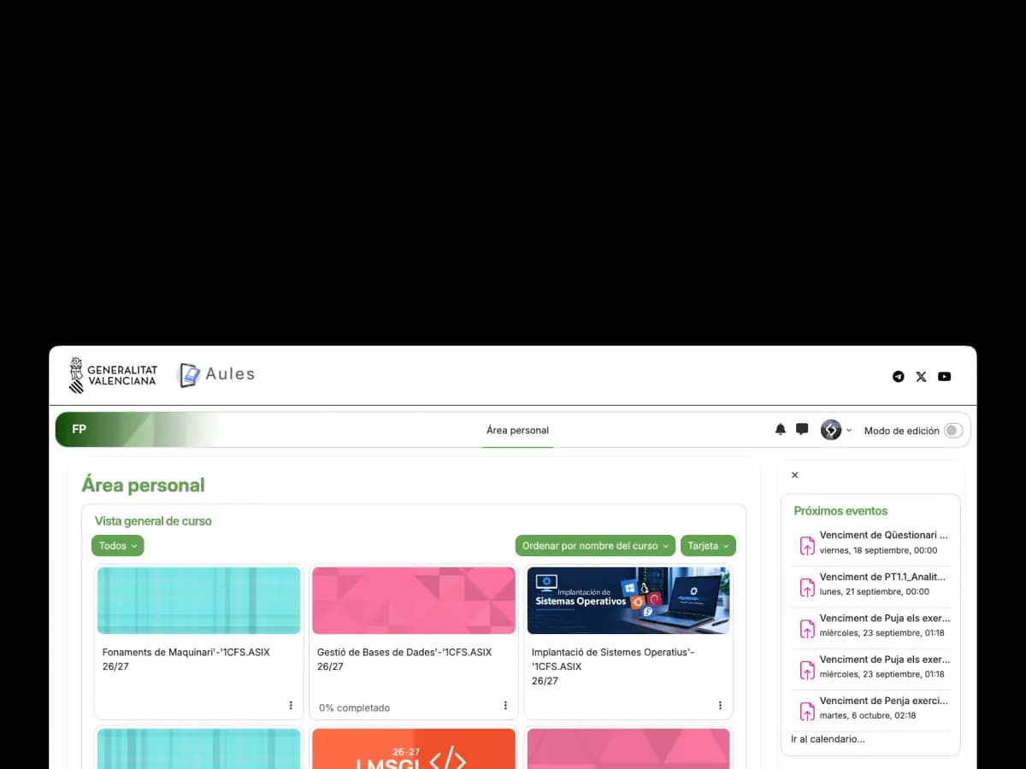The width and height of the screenshot is (1026, 769).
Task: Click the Próximos eventos heading
Action: pos(840,511)
